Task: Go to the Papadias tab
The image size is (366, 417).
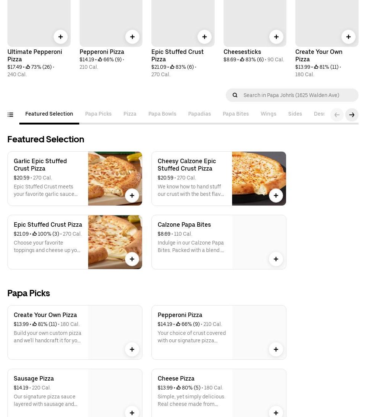Action: 199,114
